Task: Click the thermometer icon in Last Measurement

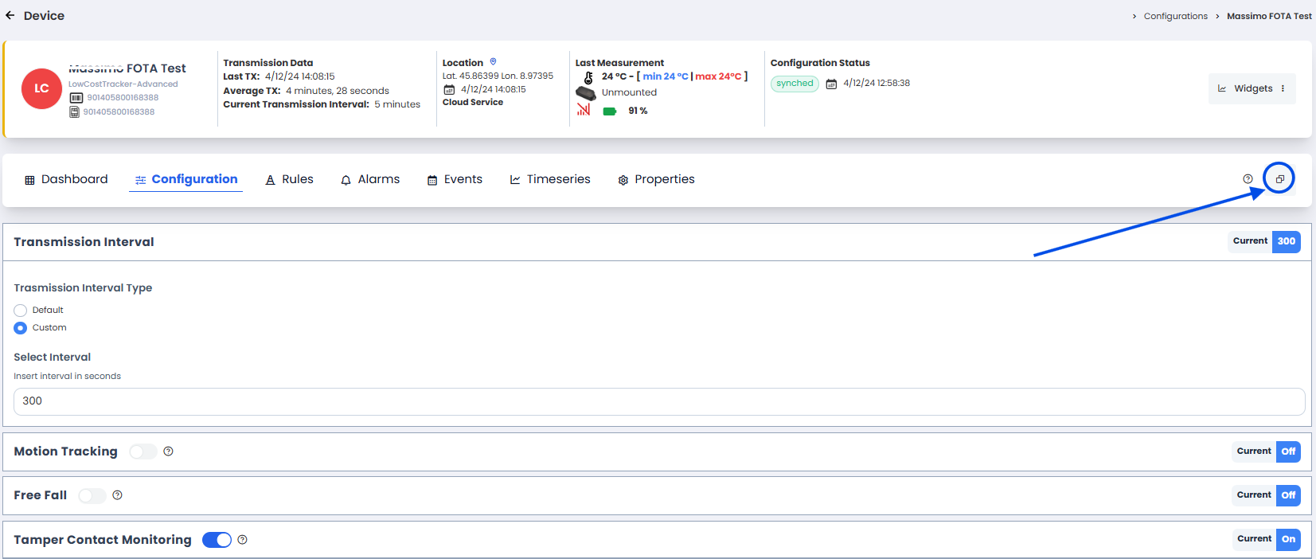Action: pos(588,77)
